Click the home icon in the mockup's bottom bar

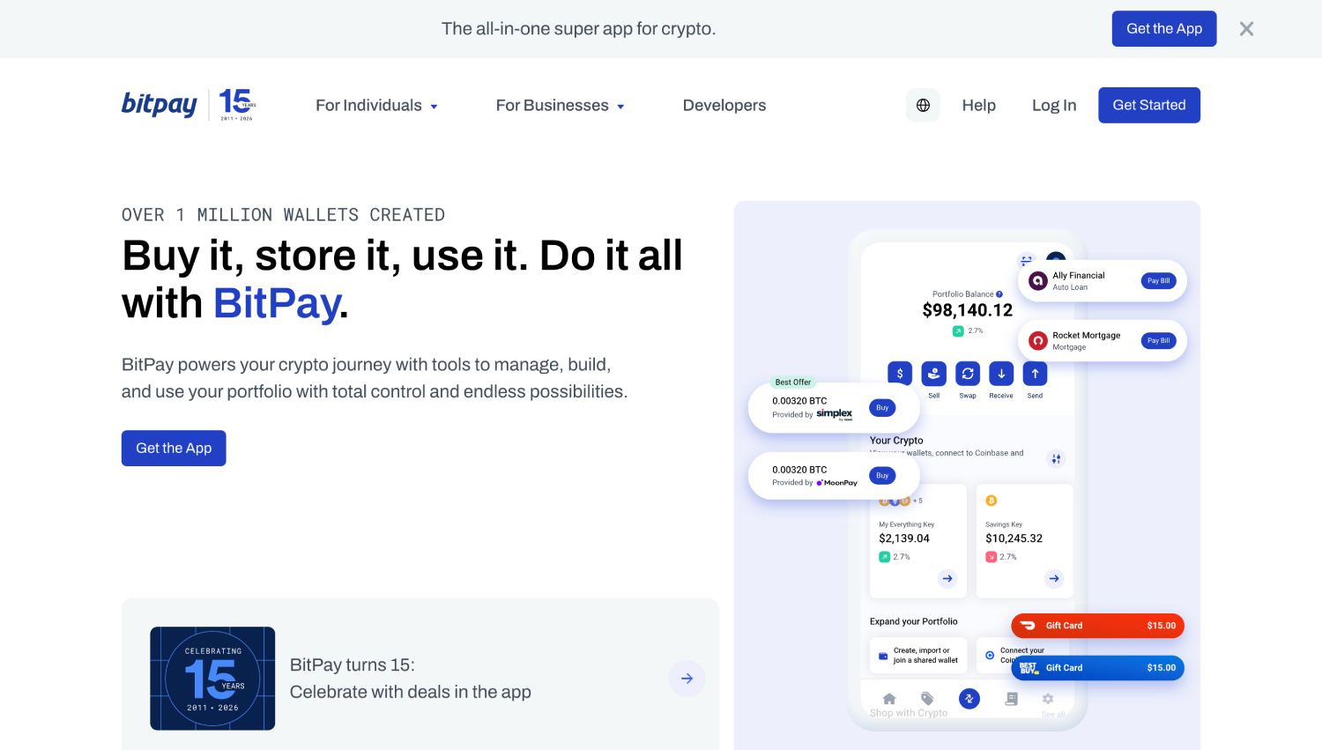pyautogui.click(x=889, y=699)
